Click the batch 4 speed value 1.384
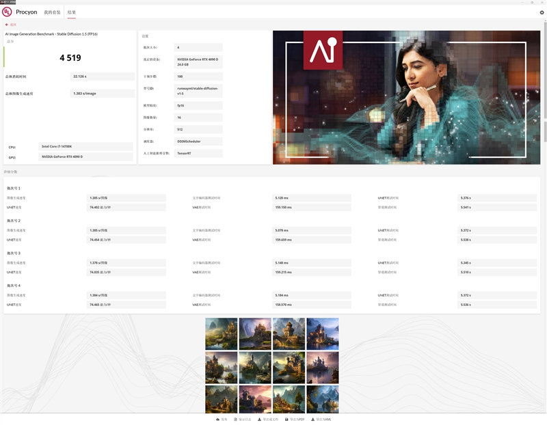The image size is (547, 425). (126, 295)
